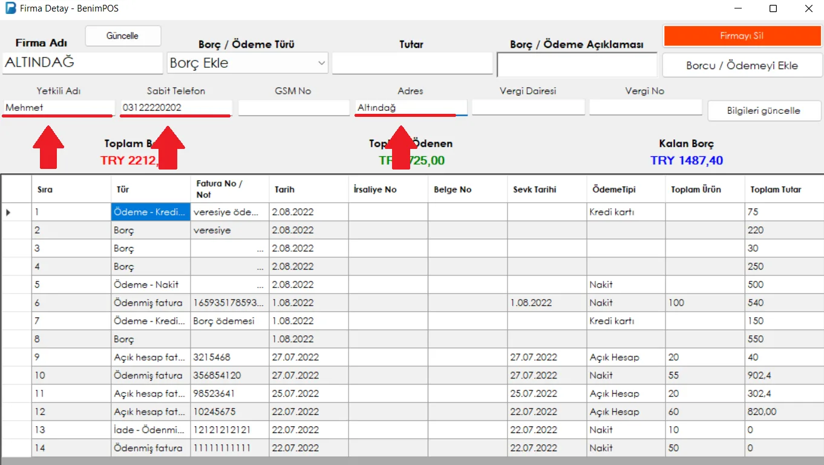Select the highlighted Ödeme - Kredi cell in row 1

[151, 212]
